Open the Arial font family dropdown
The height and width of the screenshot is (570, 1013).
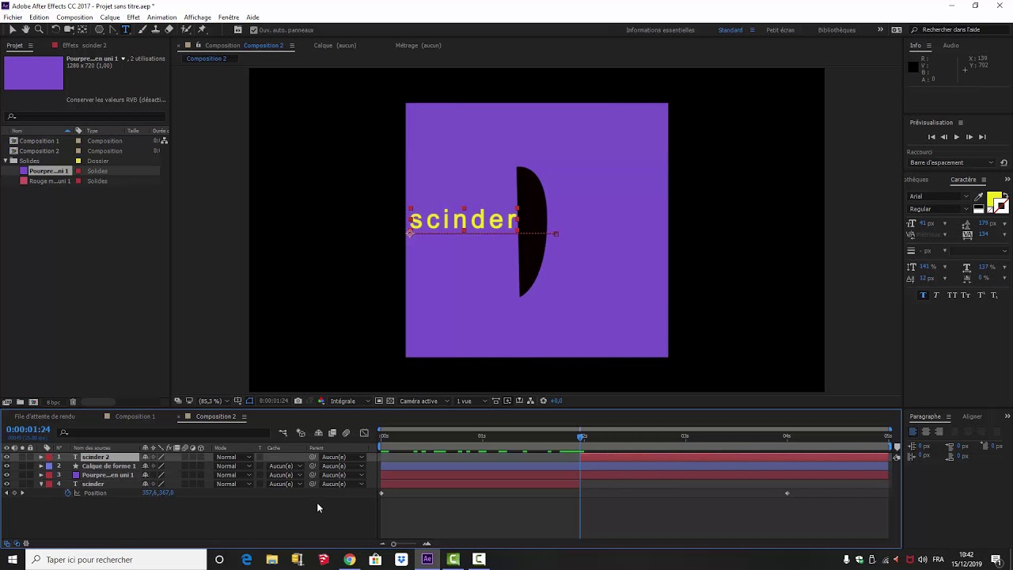click(939, 196)
